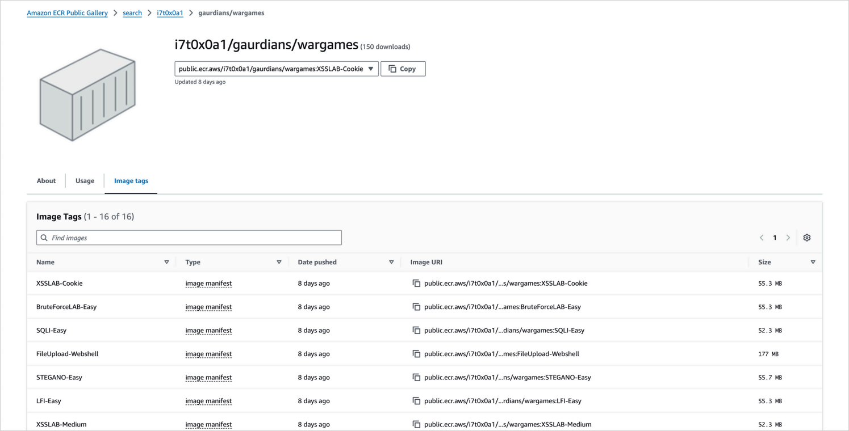The height and width of the screenshot is (431, 849).
Task: Copy the STEGANO-Easy image URI
Action: tap(416, 378)
